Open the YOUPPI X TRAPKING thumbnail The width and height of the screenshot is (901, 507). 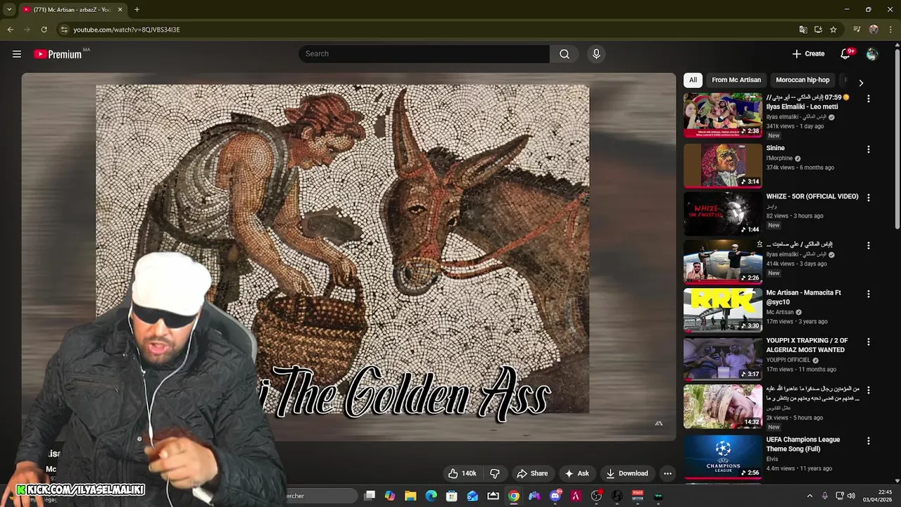click(723, 358)
